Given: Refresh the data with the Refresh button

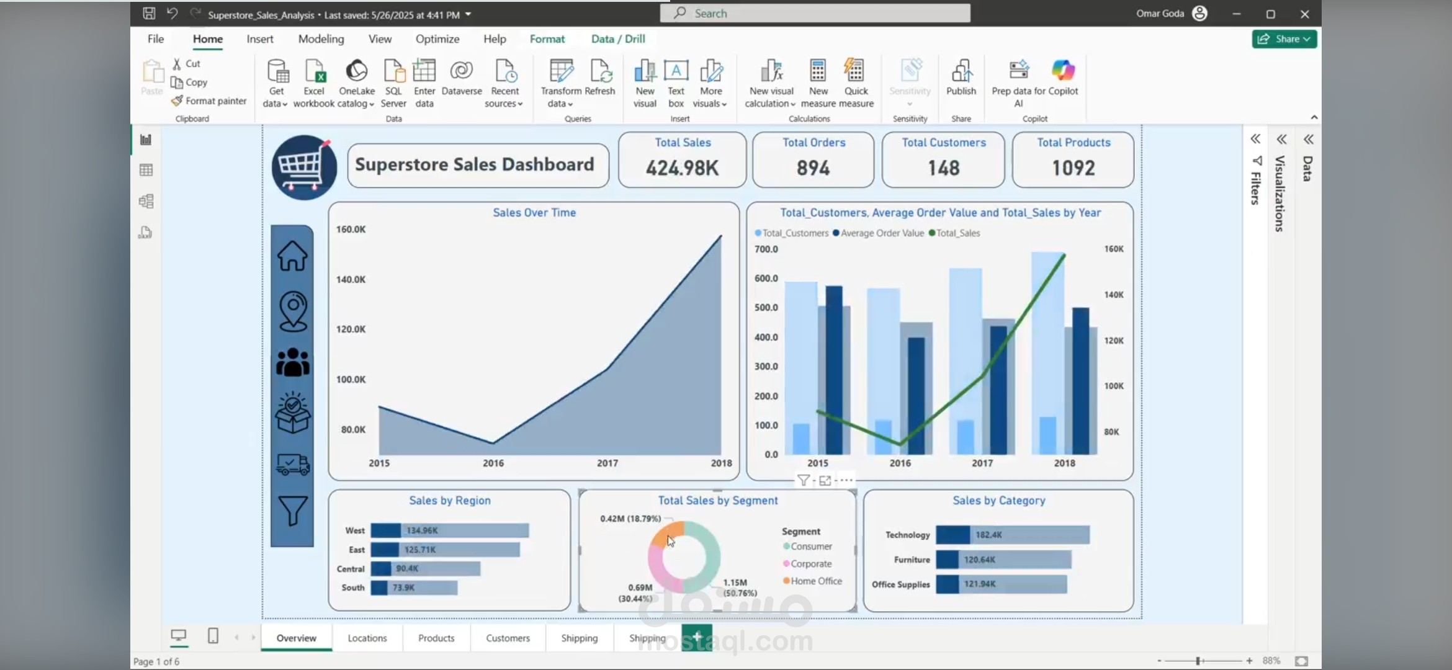Looking at the screenshot, I should (600, 78).
